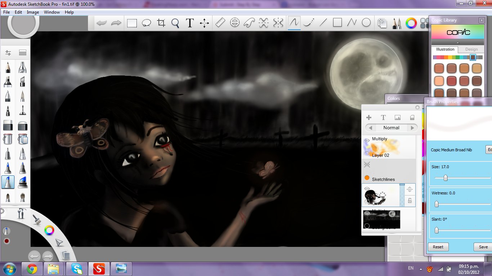Select the Steady Stroke tool
The height and width of the screenshot is (276, 492).
pyautogui.click(x=308, y=23)
